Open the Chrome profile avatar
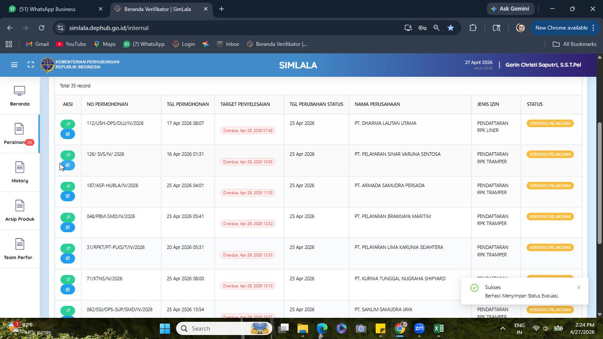Screen dimensions: 603x339 click(x=520, y=28)
